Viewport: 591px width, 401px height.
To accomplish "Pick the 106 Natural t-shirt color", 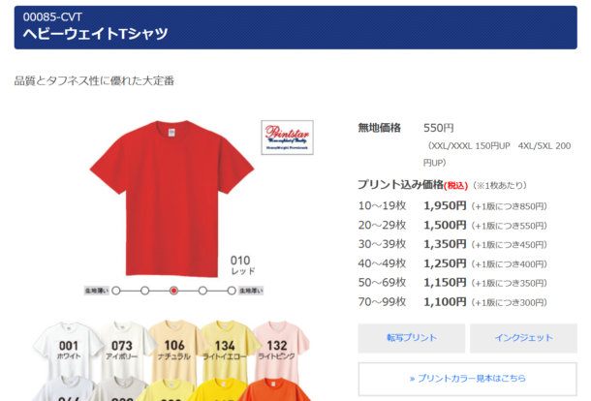I will coord(174,349).
